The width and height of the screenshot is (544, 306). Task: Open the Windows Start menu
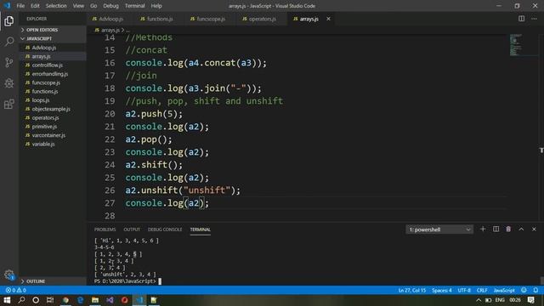(7, 300)
